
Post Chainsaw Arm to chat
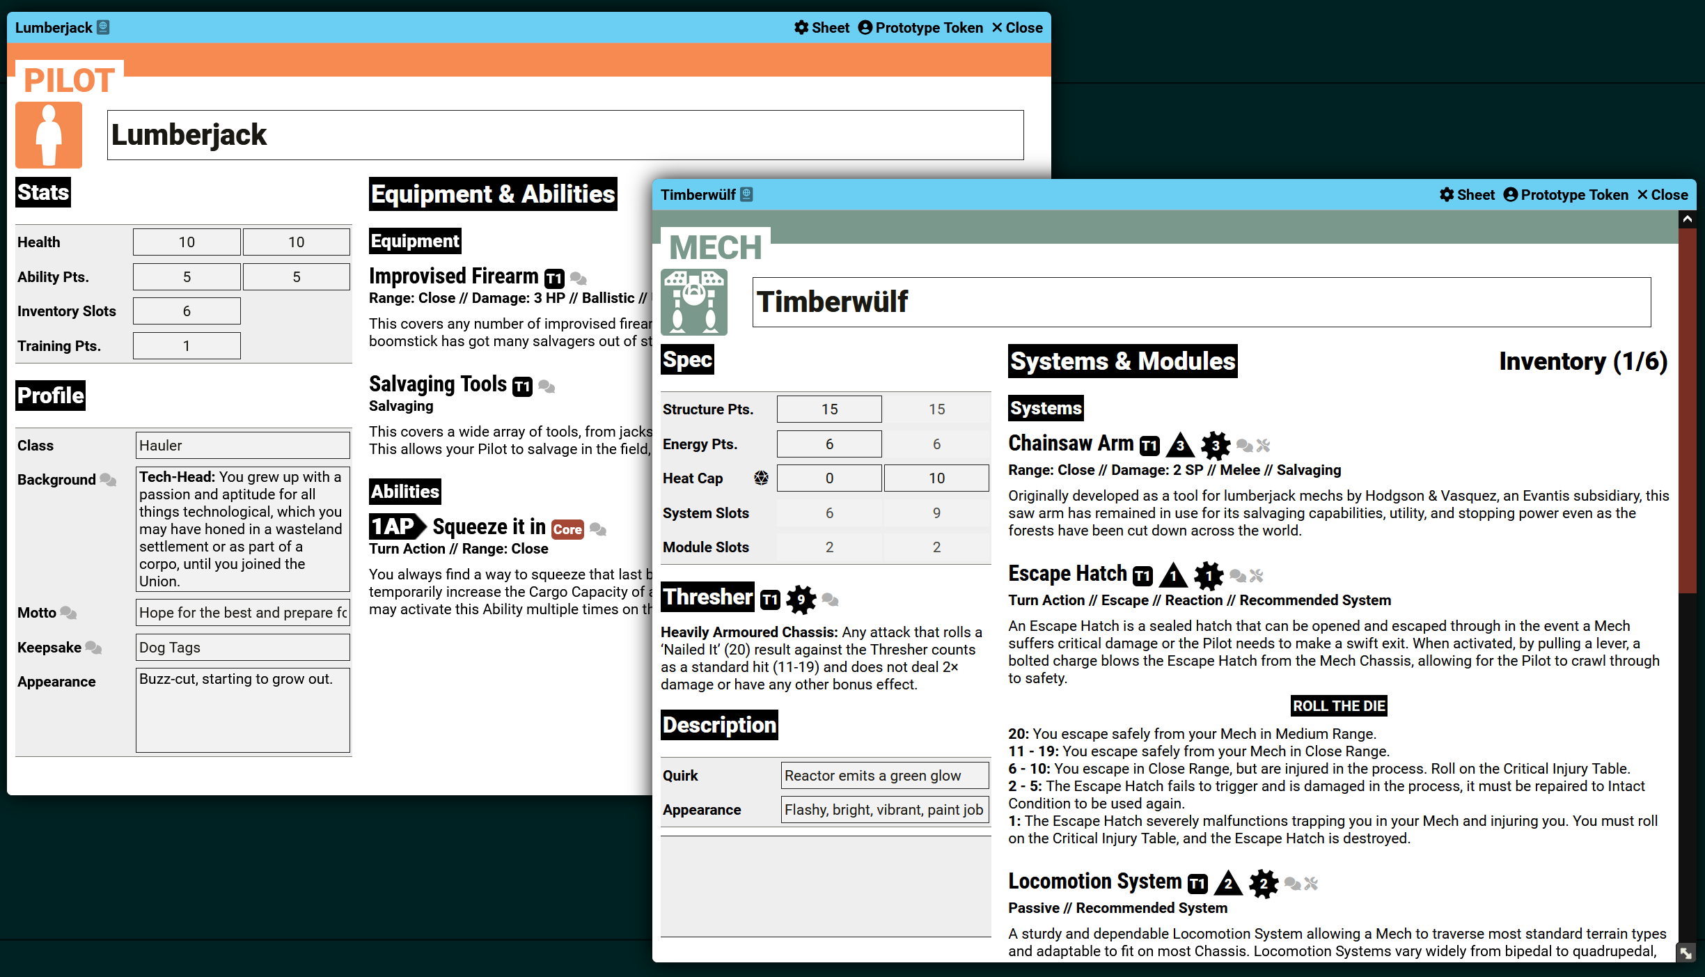pyautogui.click(x=1245, y=446)
